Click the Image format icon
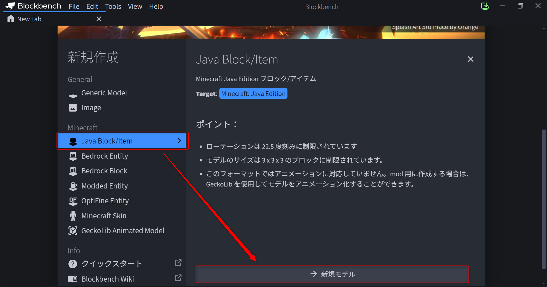Viewport: 547px width, 287px height. (x=73, y=107)
